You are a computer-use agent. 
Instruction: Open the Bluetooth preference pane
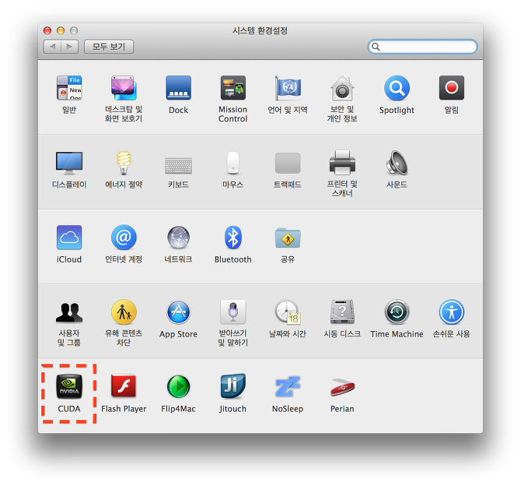[x=233, y=238]
